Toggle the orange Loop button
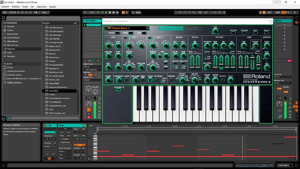 (x=79, y=145)
